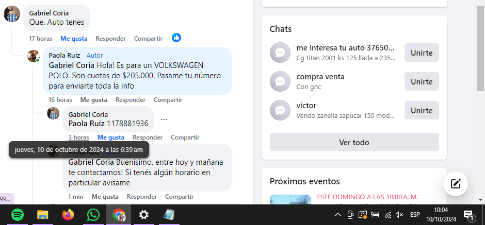Open WhatsApp from the taskbar

coord(93,215)
